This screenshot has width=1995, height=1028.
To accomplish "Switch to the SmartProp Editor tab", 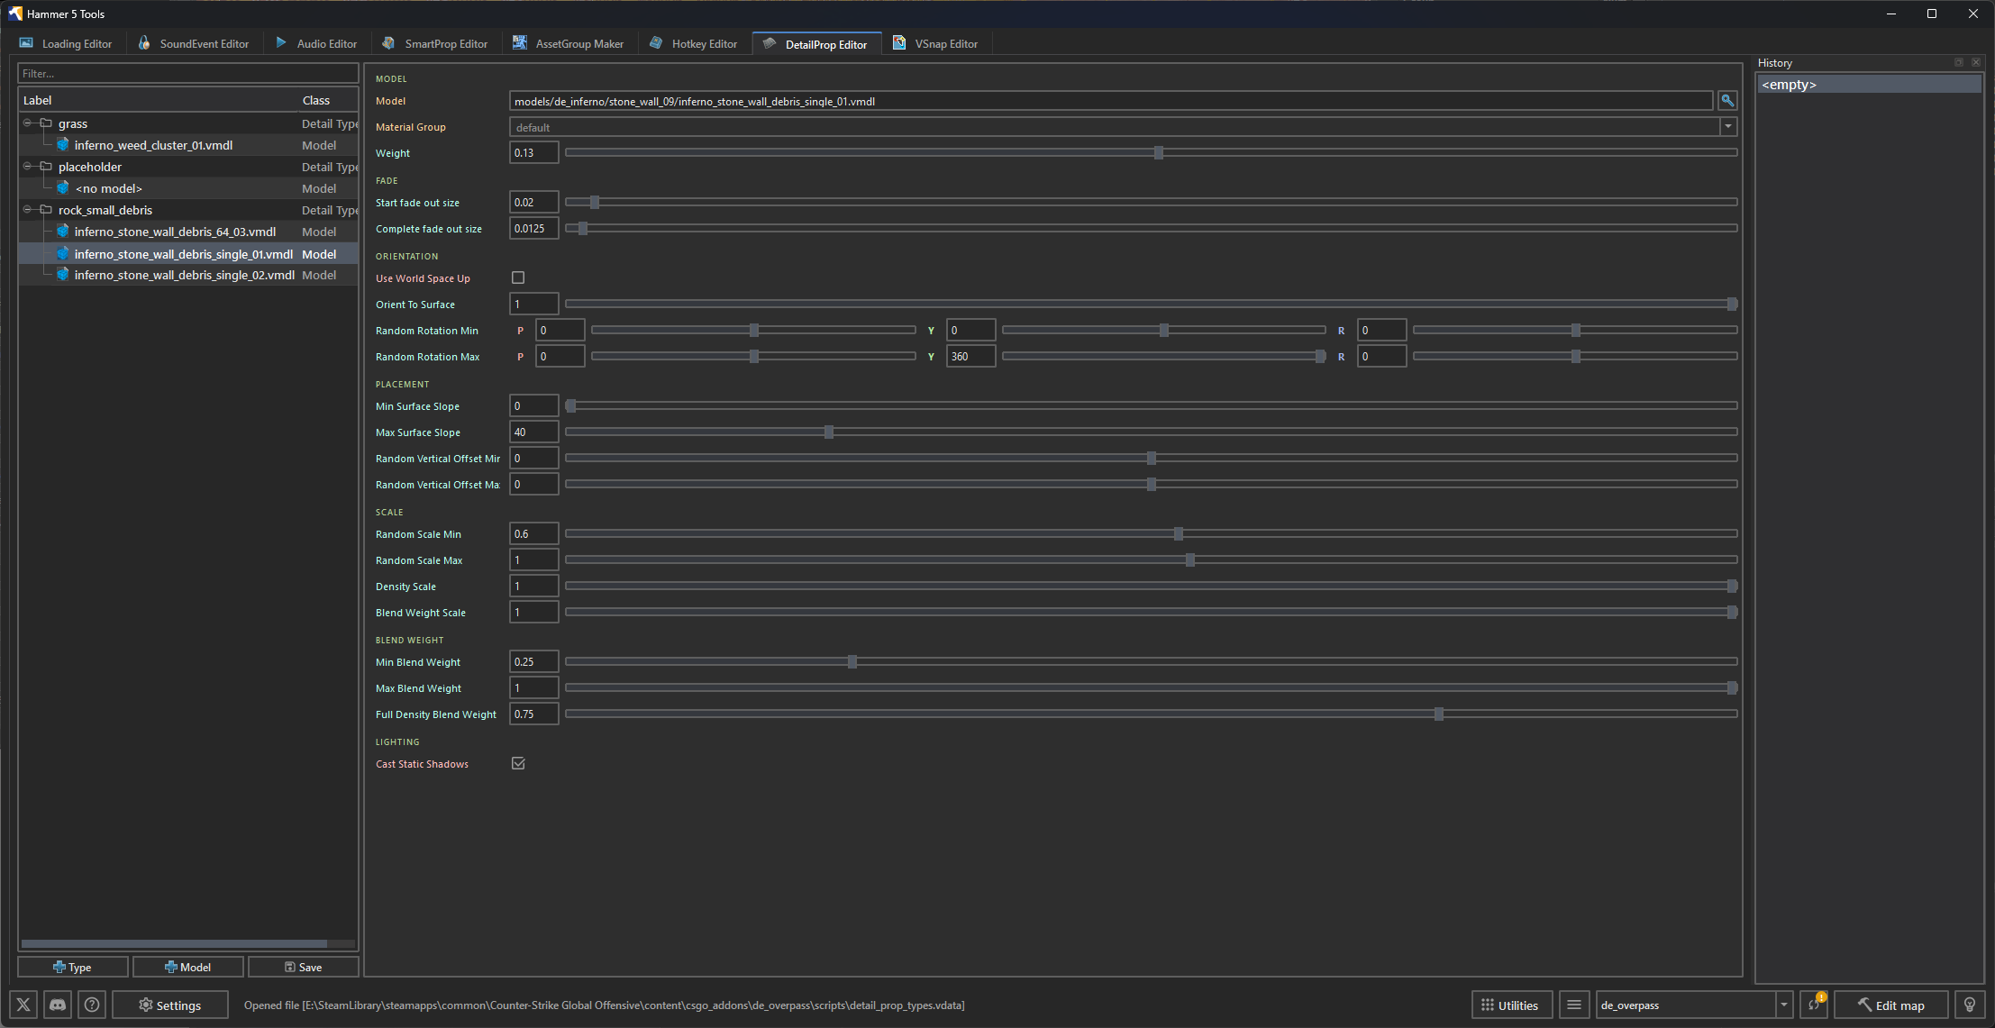I will click(435, 43).
